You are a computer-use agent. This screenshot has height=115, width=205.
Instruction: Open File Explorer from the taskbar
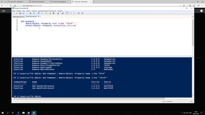coord(23,113)
